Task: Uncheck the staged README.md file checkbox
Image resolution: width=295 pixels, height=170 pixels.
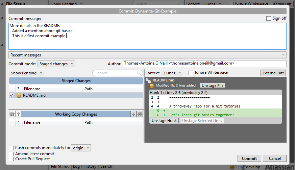Action: coord(11,95)
